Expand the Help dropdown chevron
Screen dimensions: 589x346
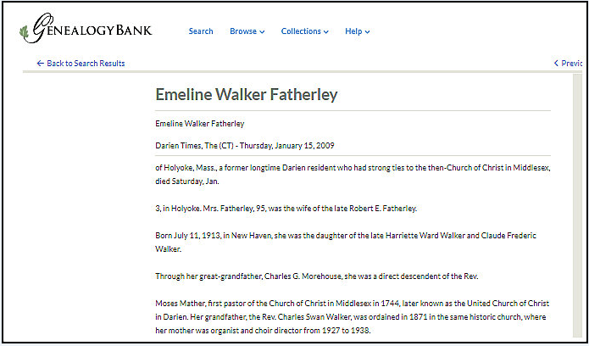367,32
